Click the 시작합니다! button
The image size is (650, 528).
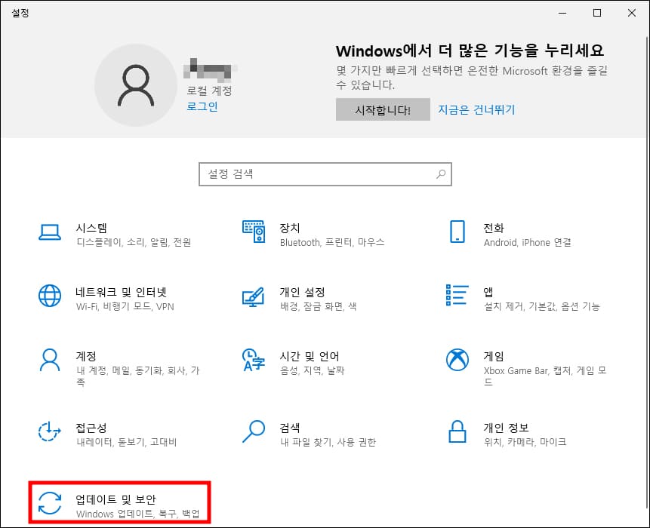point(382,109)
